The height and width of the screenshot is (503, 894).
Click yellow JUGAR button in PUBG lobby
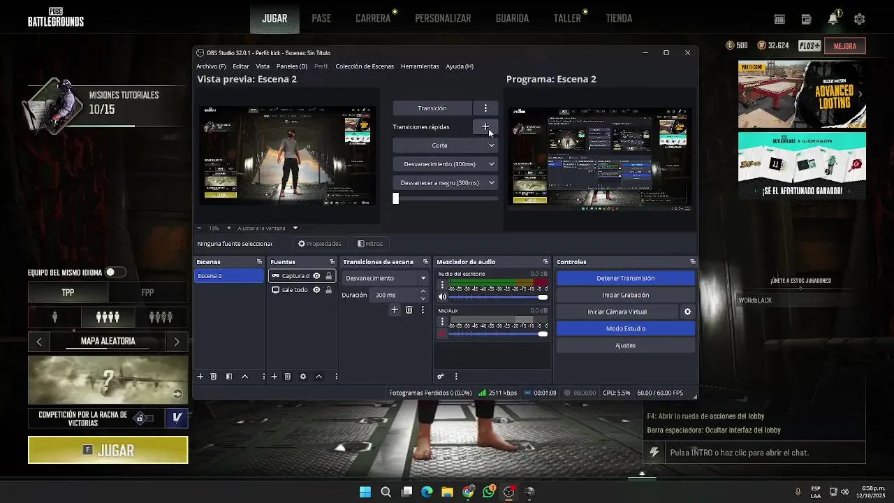click(108, 450)
